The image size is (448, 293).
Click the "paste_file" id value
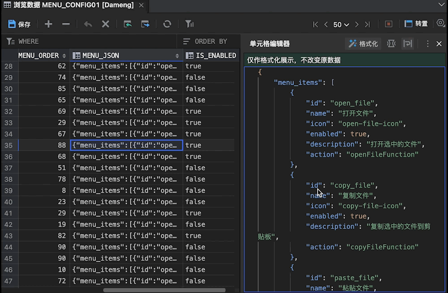tap(354, 278)
